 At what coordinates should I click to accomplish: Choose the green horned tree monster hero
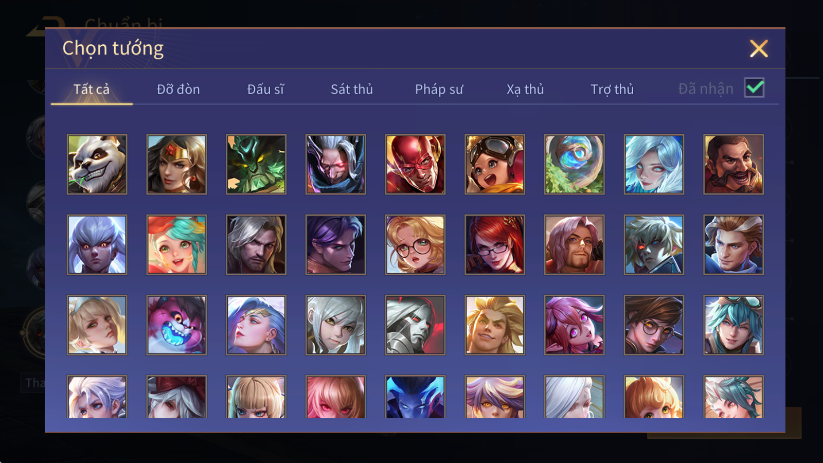[x=256, y=165]
